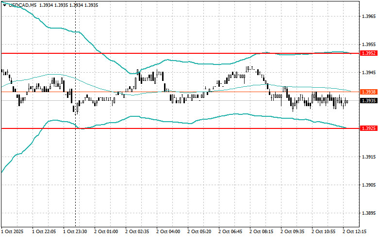Click the 2 Oct 09:35 time label

pos(293,232)
